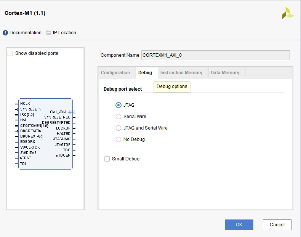This screenshot has height=237, width=301.
Task: Click the Xilinx logo icon
Action: pos(288,13)
